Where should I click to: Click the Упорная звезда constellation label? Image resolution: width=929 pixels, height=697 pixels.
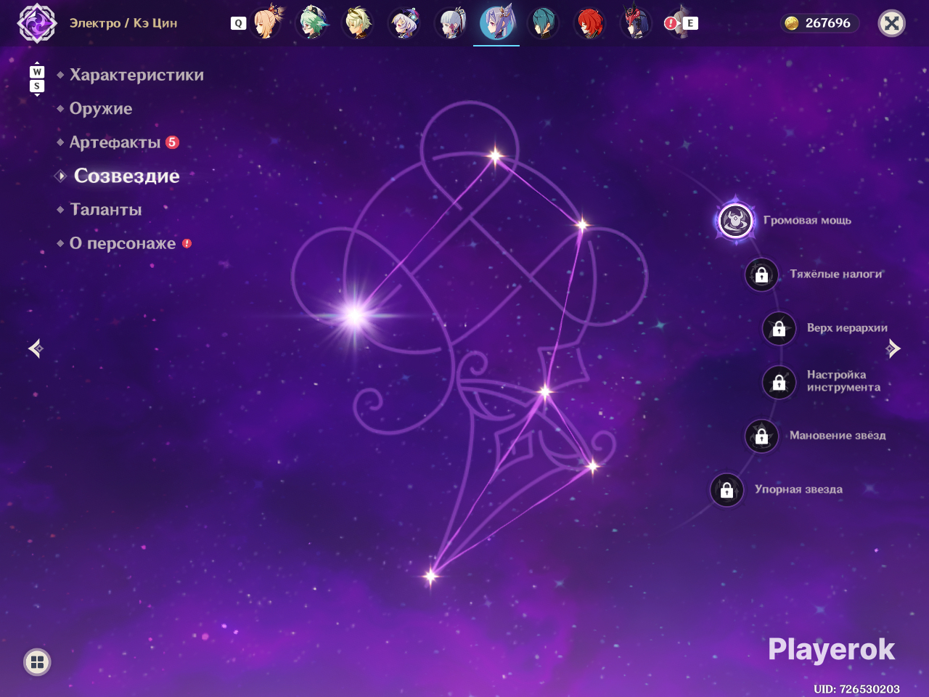(x=798, y=489)
